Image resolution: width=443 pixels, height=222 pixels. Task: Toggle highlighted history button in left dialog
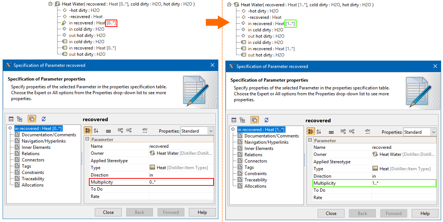[x=32, y=119]
